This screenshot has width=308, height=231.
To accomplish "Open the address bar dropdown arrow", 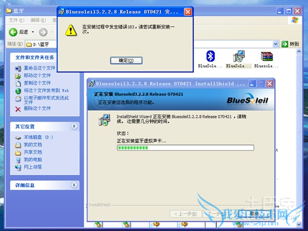I will (x=276, y=44).
